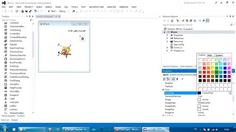Screen dimensions: 236x132
Task: Click the search icon in Toolbox search
Action: pyautogui.click(x=31, y=20)
